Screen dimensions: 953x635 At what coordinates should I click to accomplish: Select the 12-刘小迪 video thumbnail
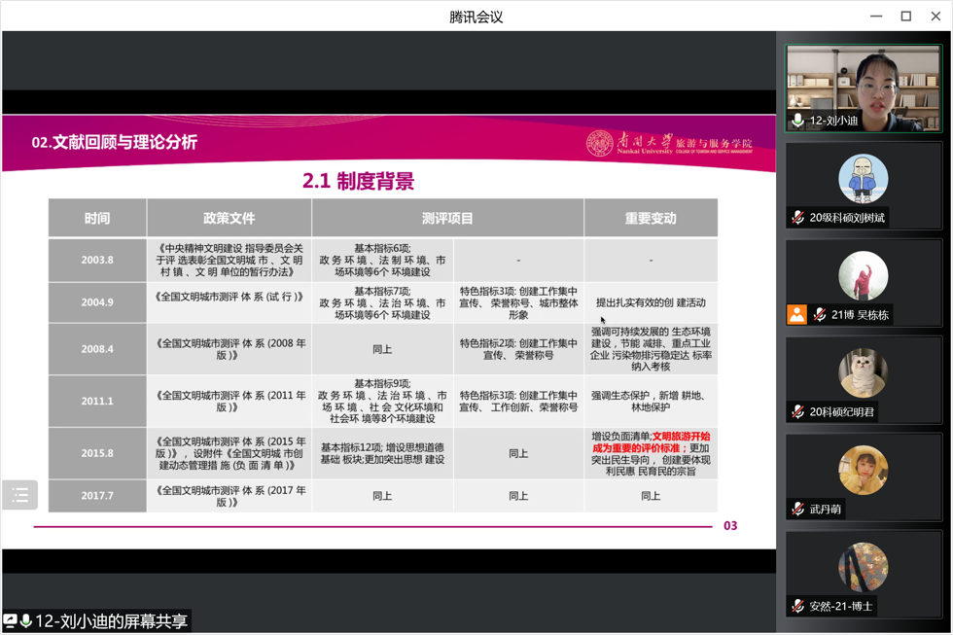coord(864,86)
